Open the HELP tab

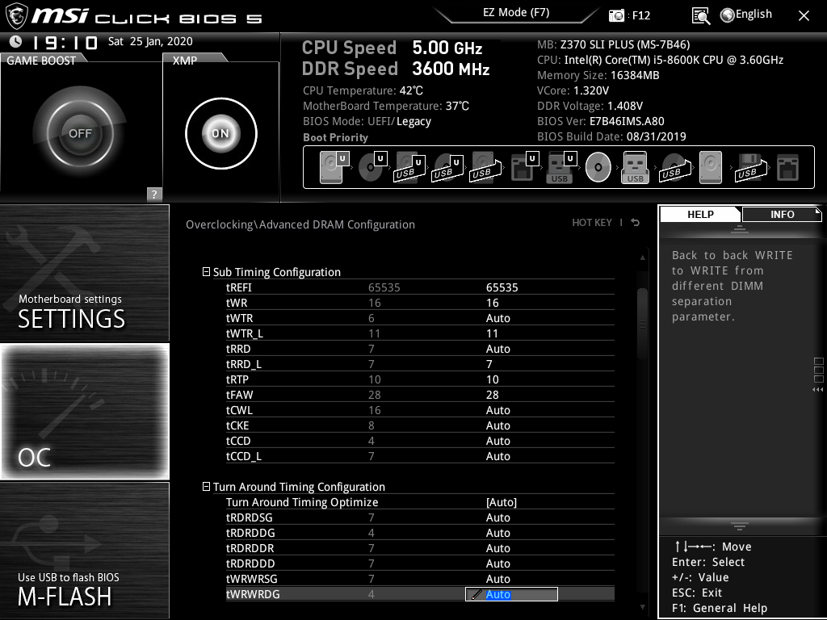pyautogui.click(x=700, y=214)
